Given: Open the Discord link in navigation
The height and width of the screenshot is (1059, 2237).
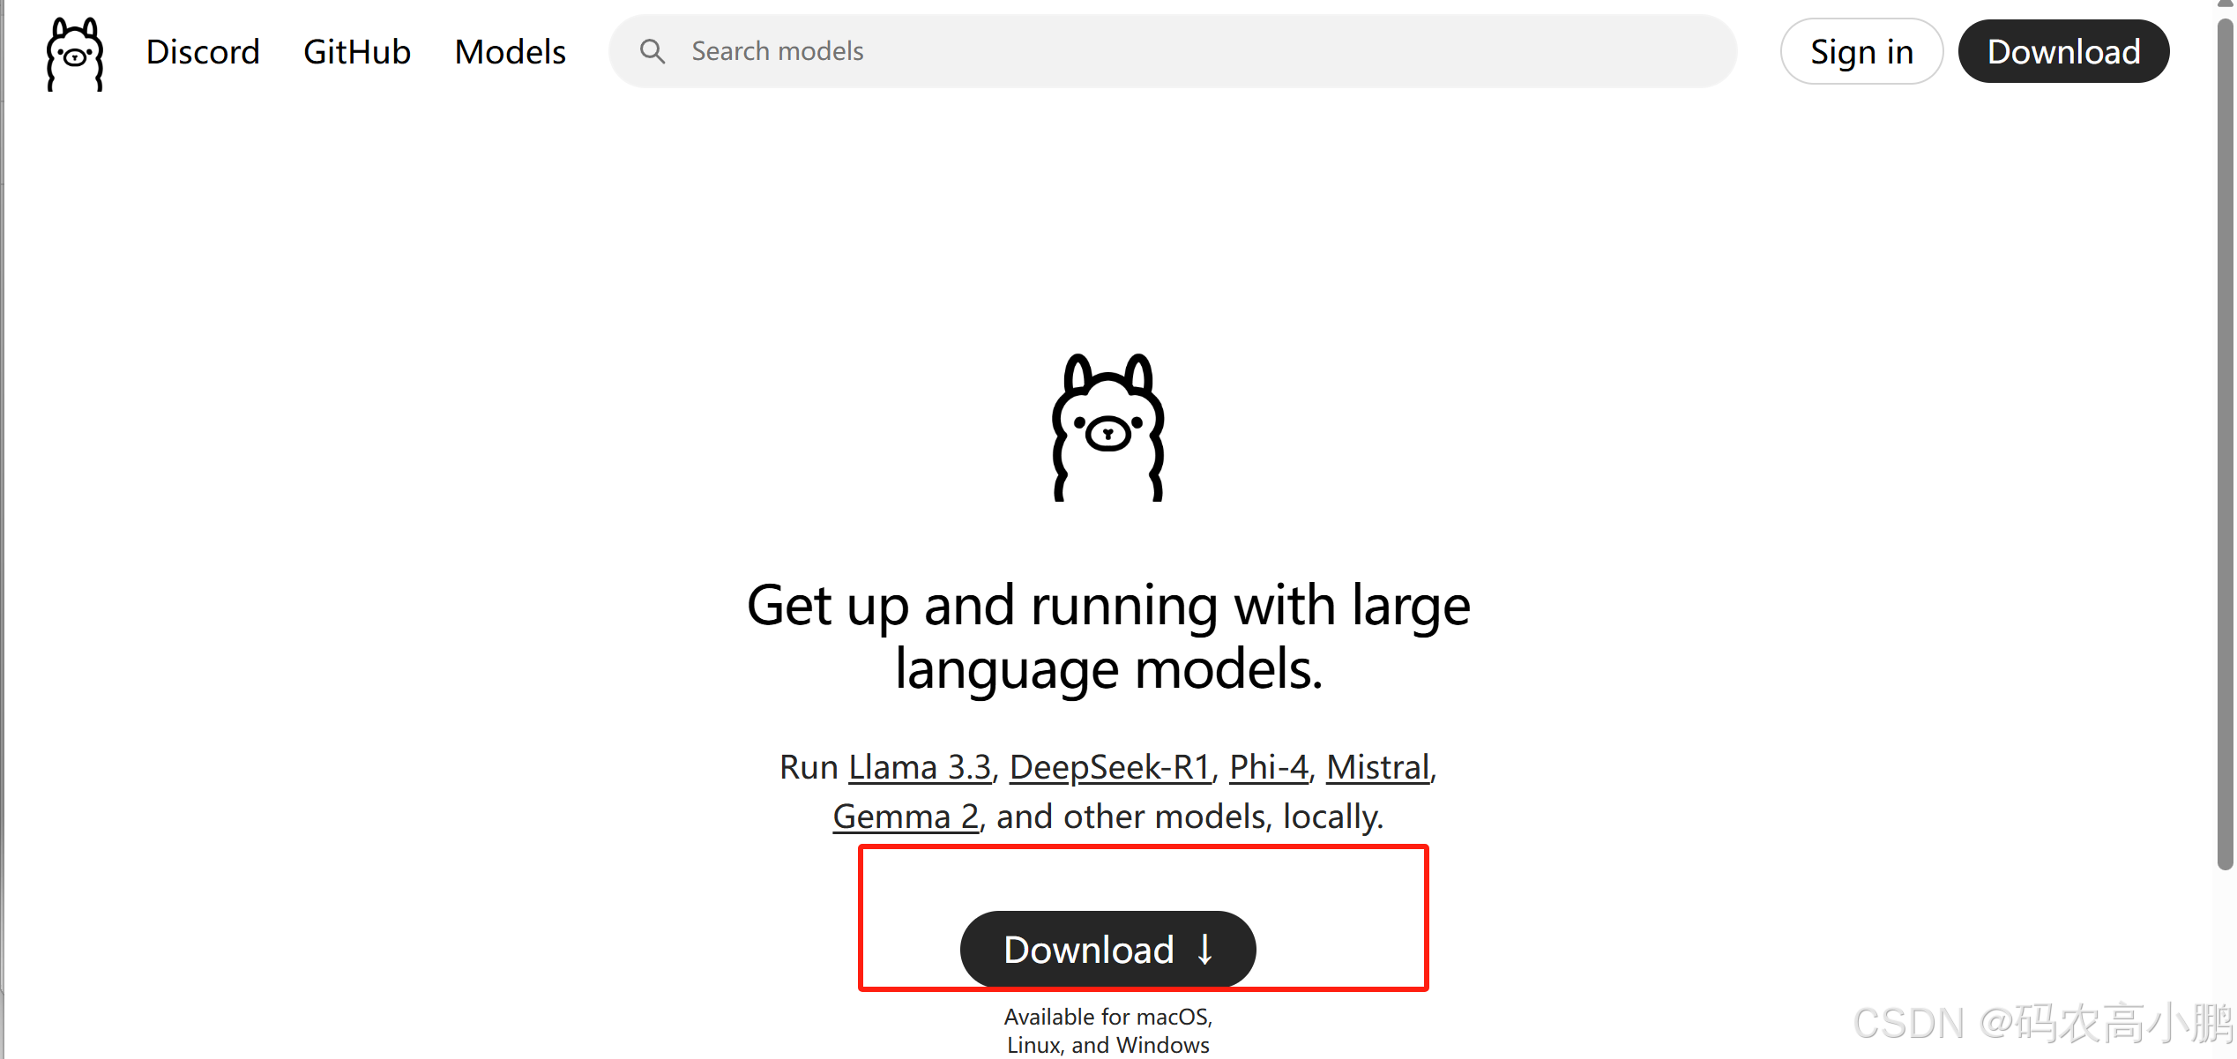Looking at the screenshot, I should (x=203, y=51).
